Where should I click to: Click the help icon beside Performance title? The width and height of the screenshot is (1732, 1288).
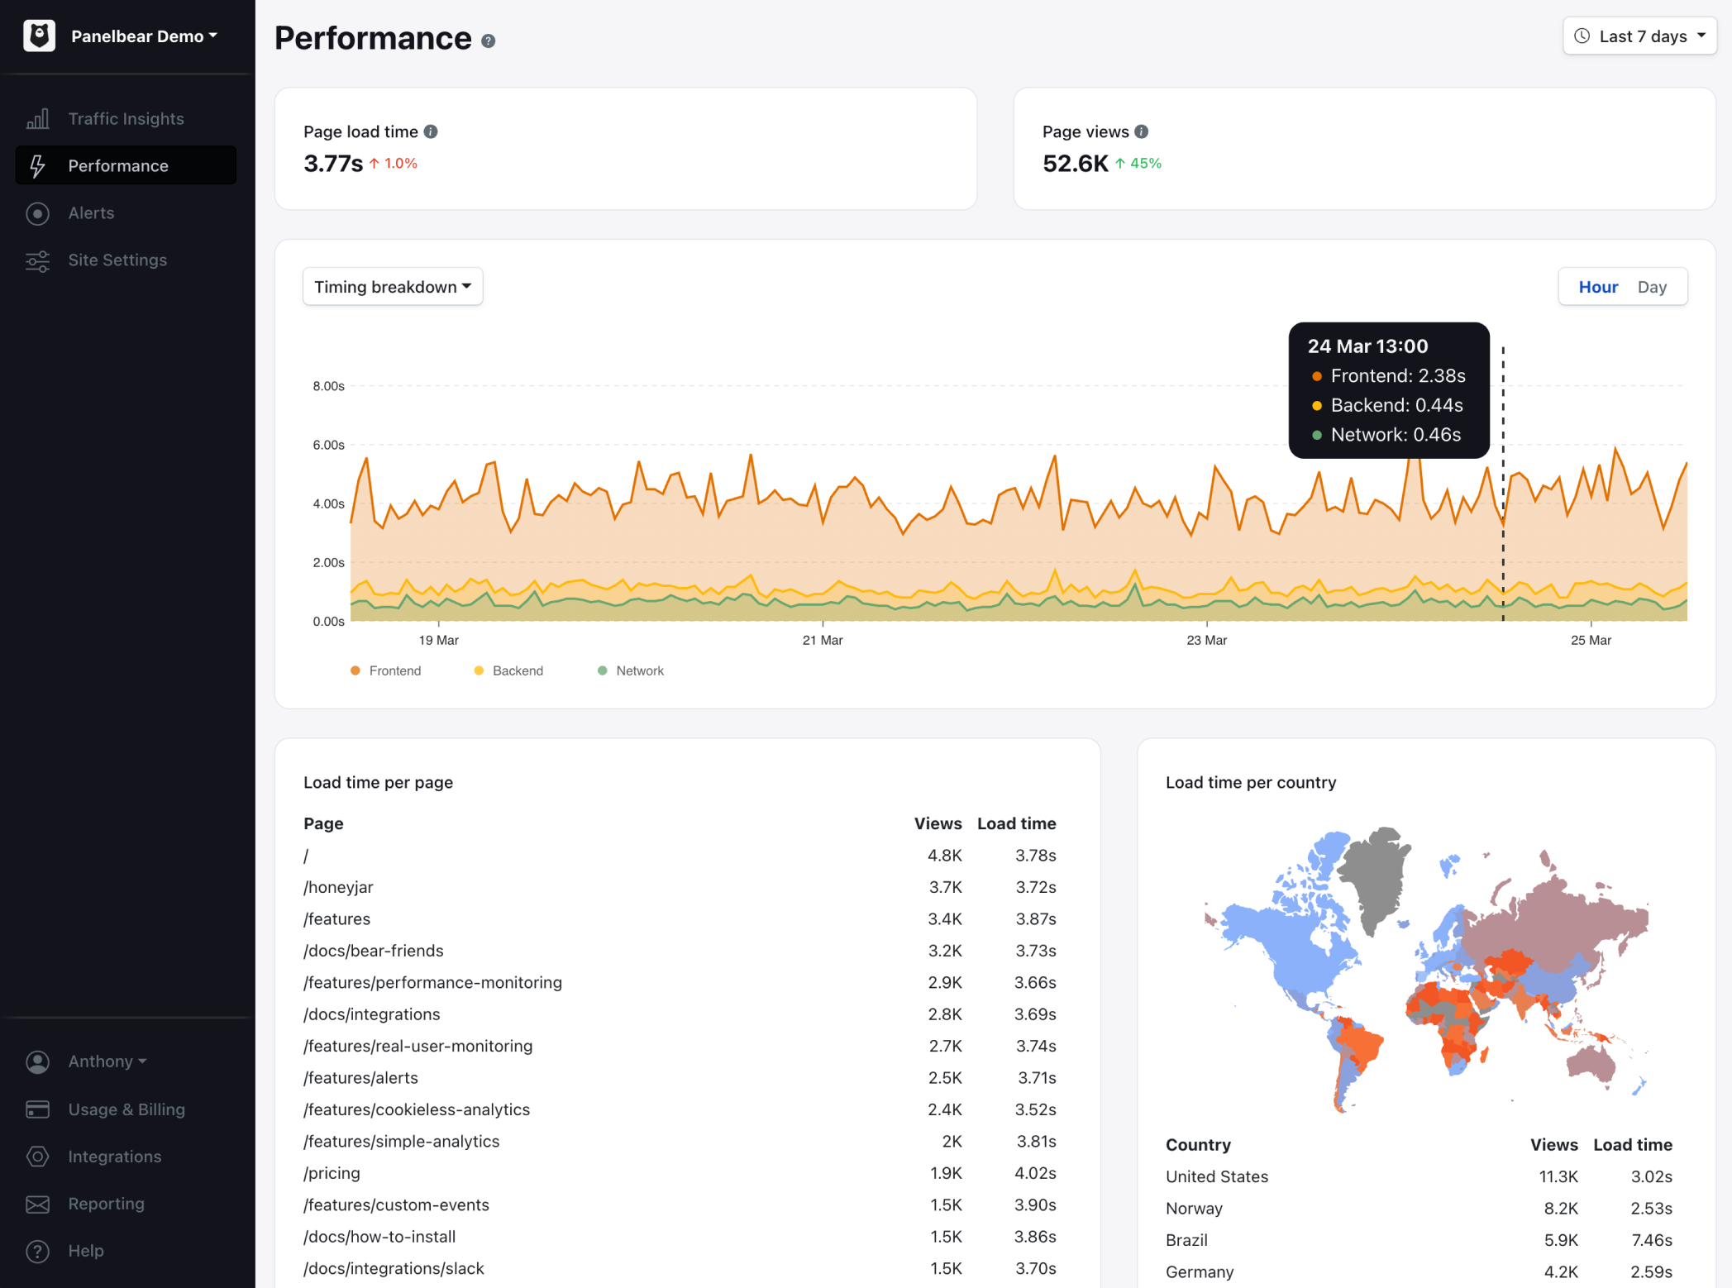pos(489,41)
